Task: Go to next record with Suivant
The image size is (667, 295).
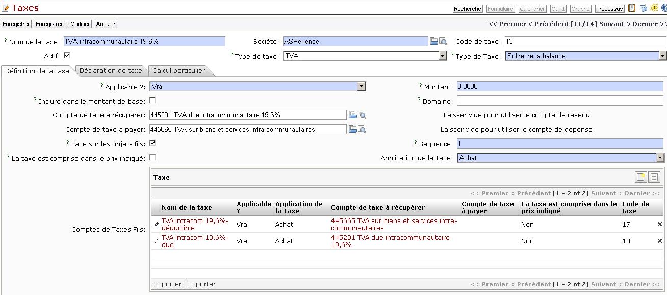Action: (x=611, y=24)
